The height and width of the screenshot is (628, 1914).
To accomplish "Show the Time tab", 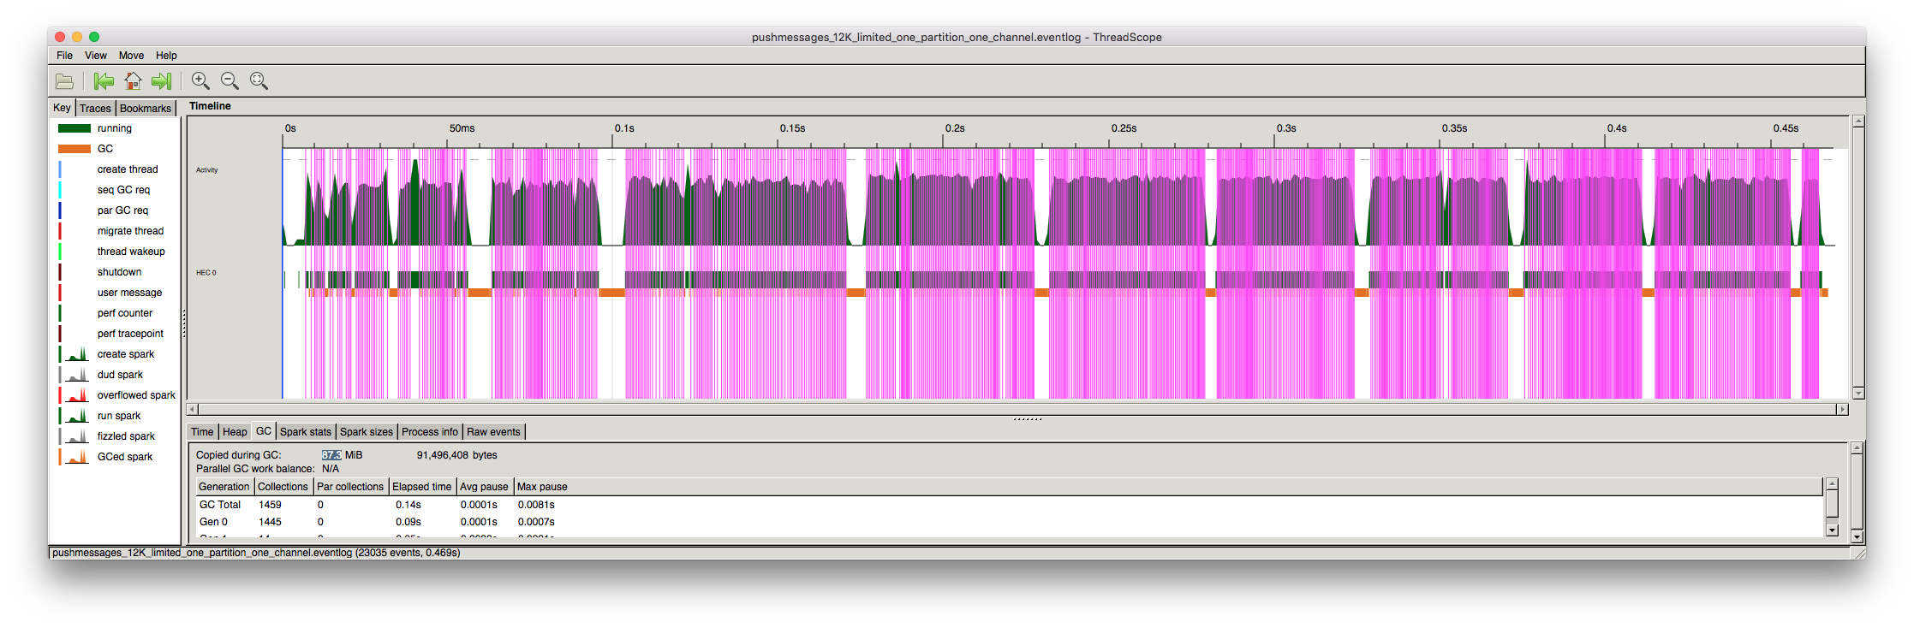I will (202, 432).
